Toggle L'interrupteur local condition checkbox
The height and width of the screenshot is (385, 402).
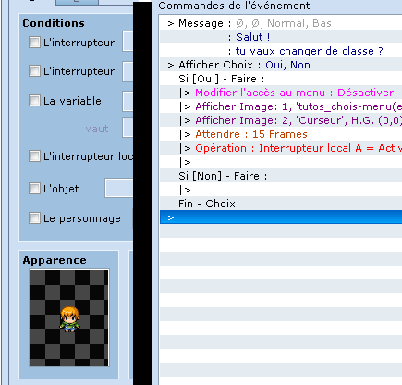click(x=34, y=156)
